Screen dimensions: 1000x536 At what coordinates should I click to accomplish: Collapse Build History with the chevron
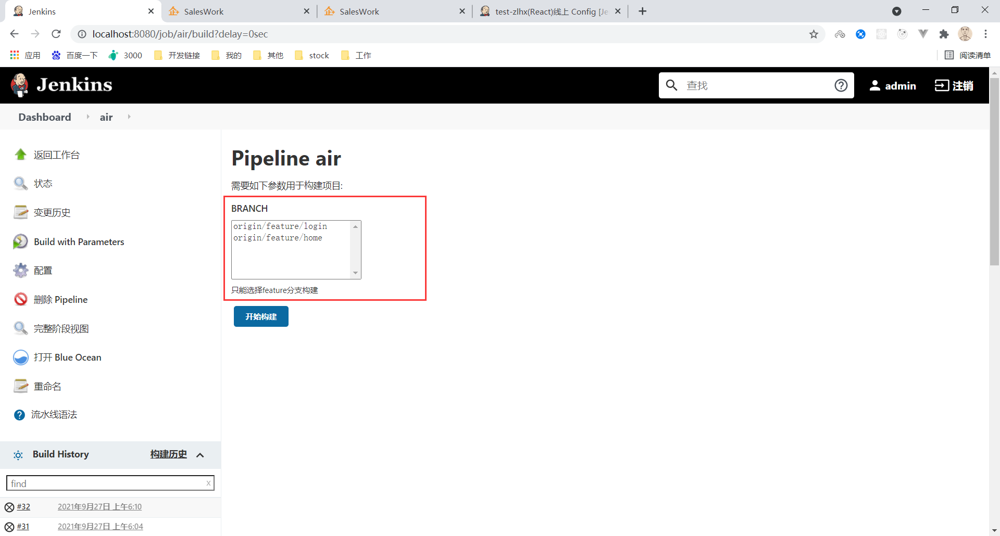tap(201, 455)
